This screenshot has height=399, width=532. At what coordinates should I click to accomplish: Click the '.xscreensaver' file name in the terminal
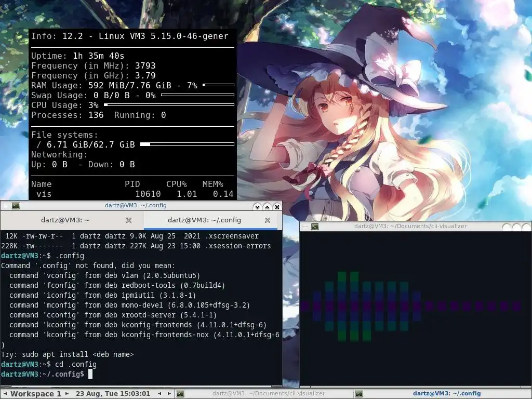coord(232,236)
